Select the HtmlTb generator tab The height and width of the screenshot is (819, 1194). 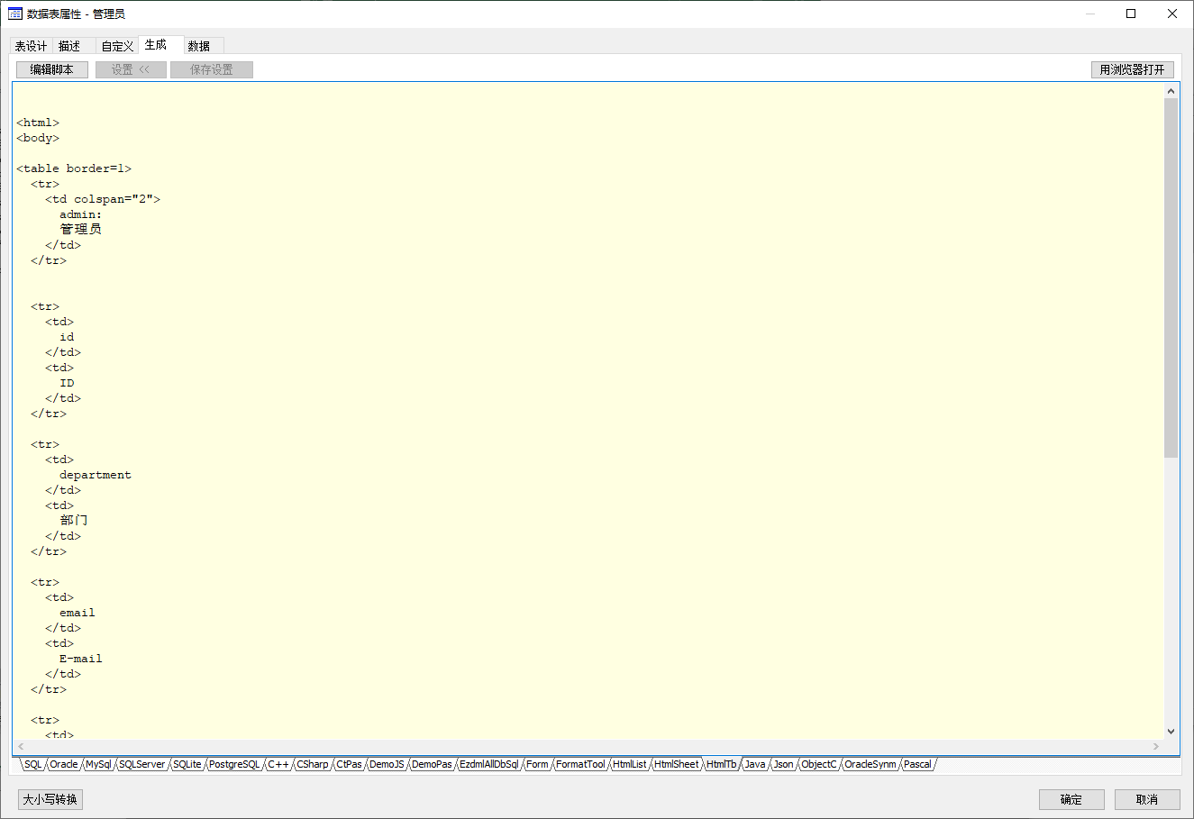(x=722, y=764)
